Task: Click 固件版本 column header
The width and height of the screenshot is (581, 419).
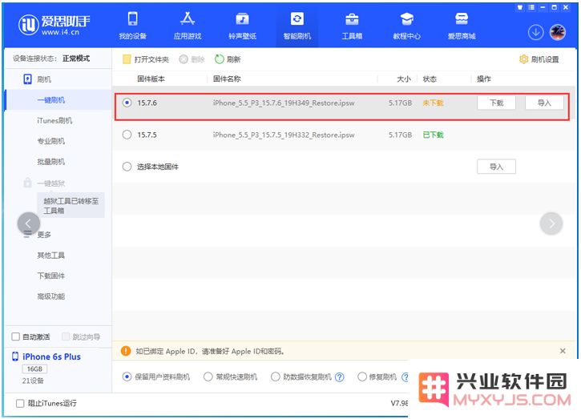Action: pyautogui.click(x=151, y=79)
